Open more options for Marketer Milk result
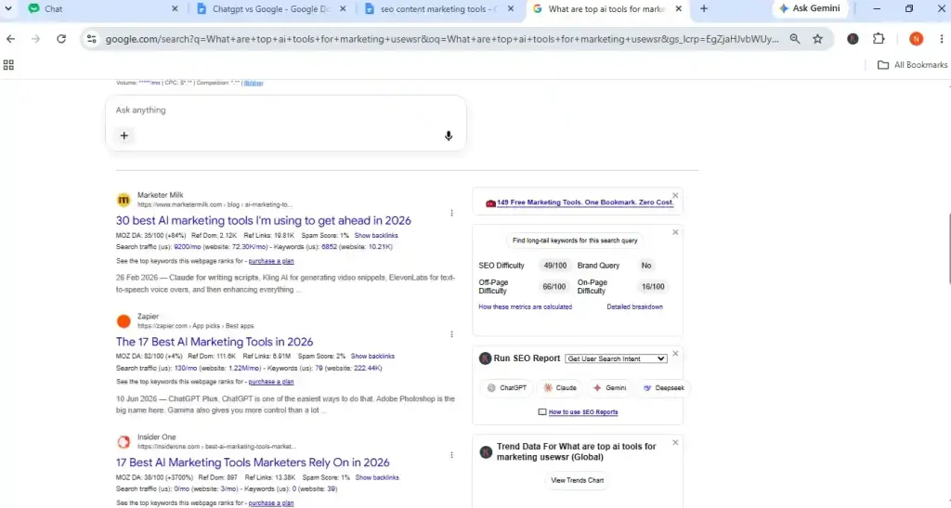Viewport: 951px width, 508px height. tap(452, 213)
